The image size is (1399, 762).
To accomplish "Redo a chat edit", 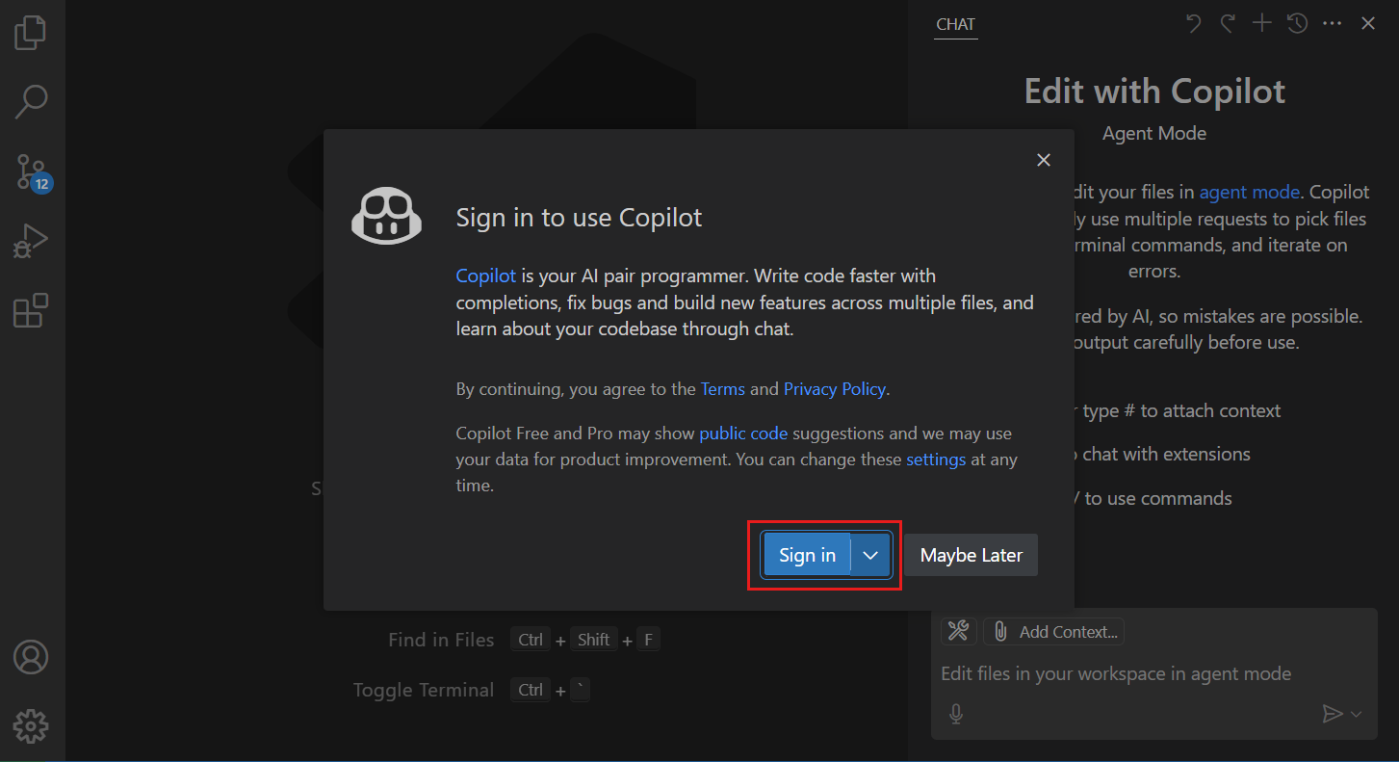I will [x=1227, y=22].
